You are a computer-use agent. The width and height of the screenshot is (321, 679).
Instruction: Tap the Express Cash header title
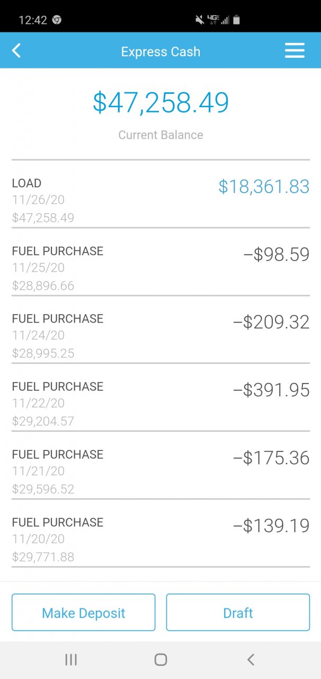(160, 51)
